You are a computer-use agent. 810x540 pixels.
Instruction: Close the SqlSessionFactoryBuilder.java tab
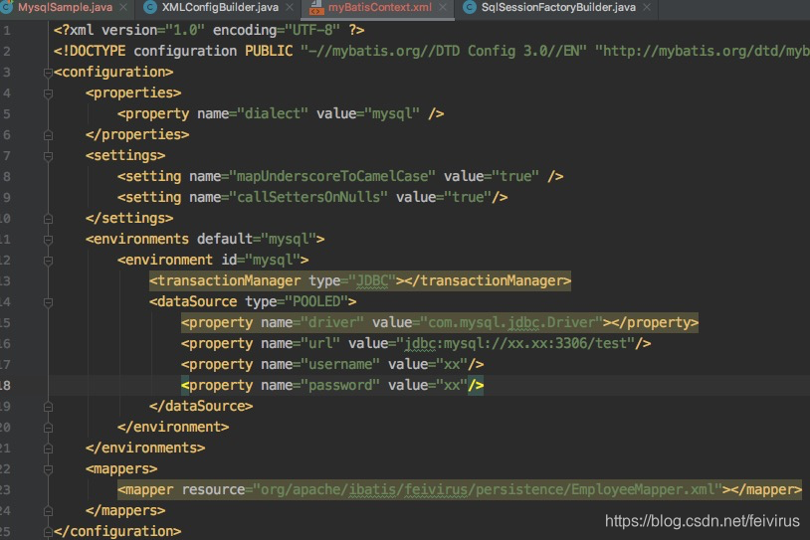(646, 7)
